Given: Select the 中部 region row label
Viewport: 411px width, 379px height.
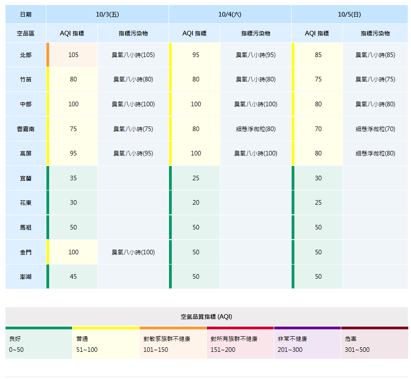Looking at the screenshot, I should (x=26, y=104).
